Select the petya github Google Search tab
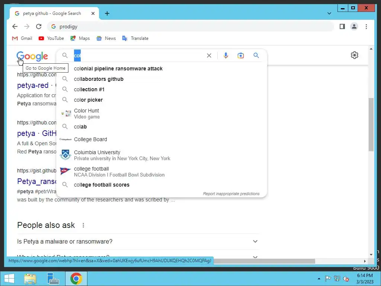Viewport: 381px width, 286px height. 54,13
